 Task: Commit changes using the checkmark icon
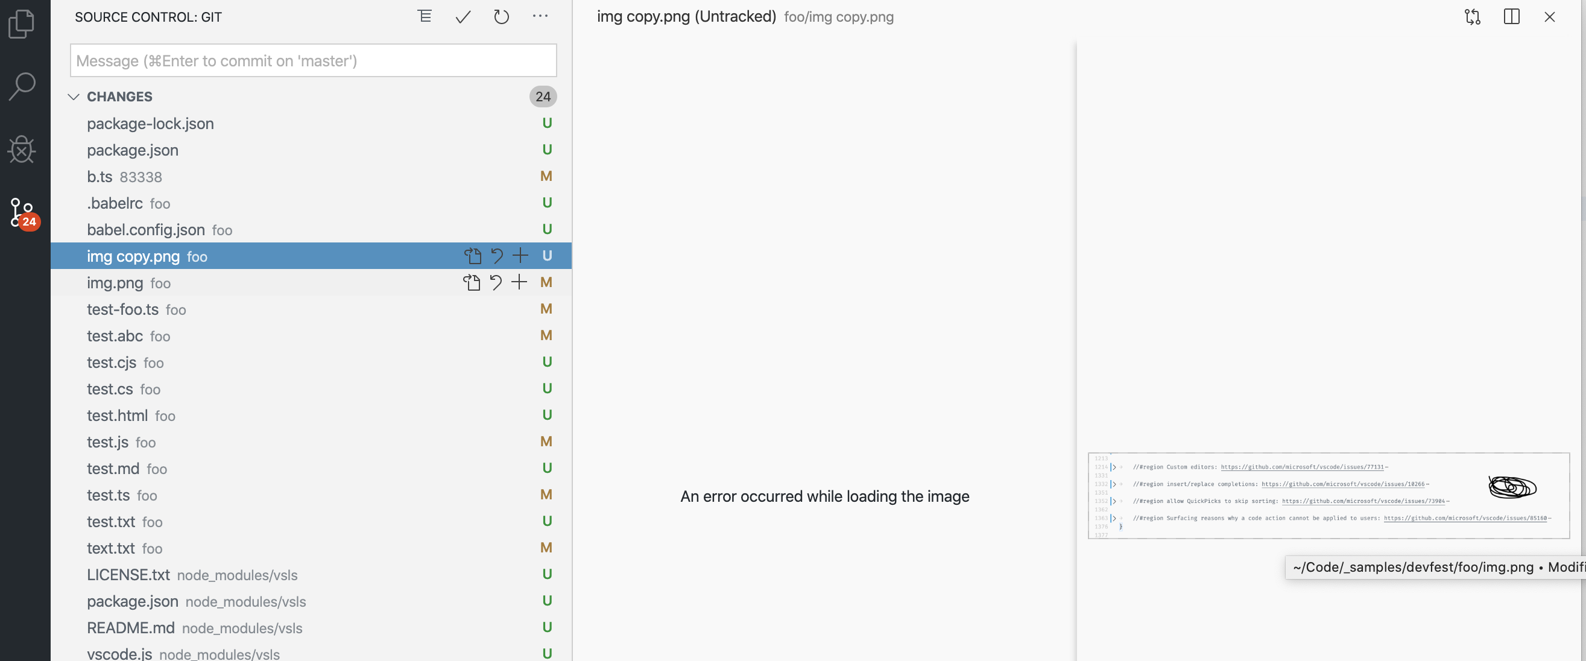[463, 17]
